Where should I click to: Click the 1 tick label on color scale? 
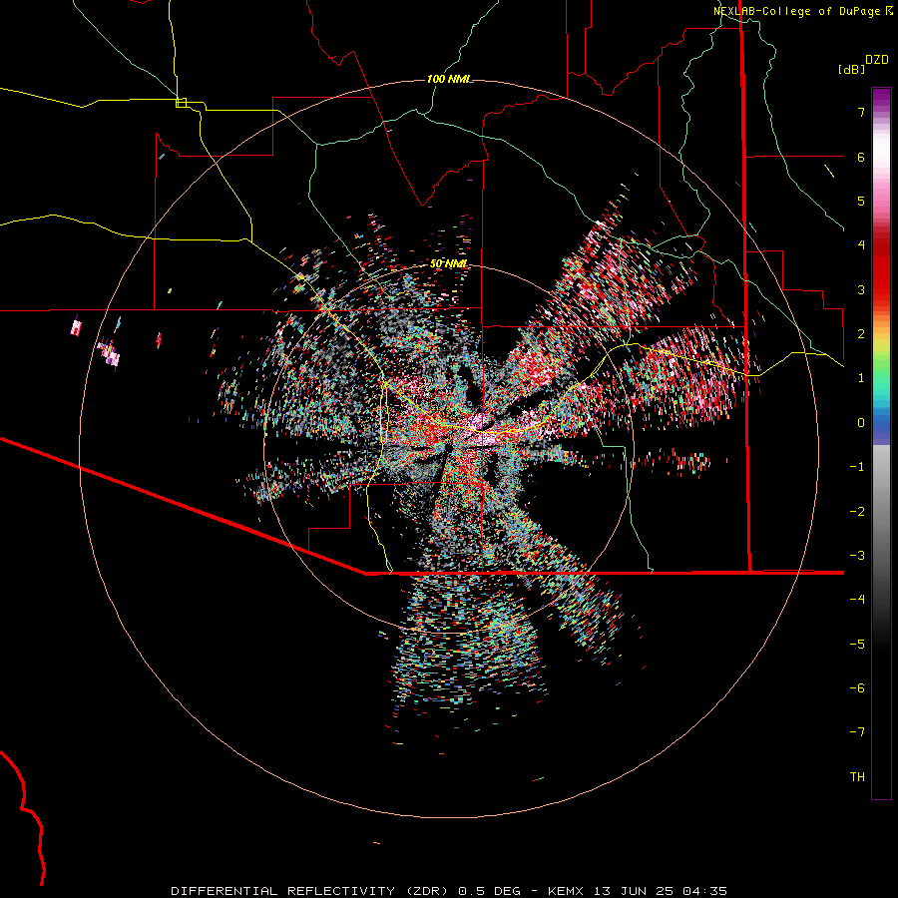coord(861,378)
